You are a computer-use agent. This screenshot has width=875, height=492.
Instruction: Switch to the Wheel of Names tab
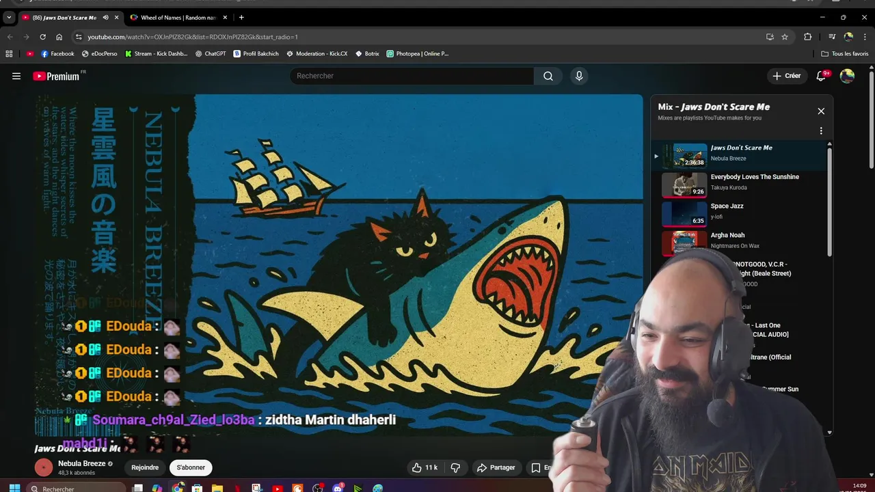tap(178, 17)
